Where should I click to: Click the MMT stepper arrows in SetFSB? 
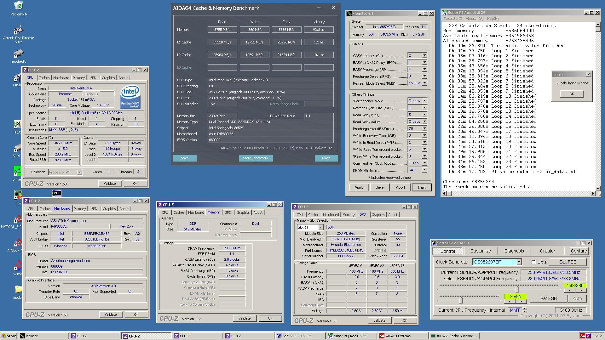pos(524,310)
